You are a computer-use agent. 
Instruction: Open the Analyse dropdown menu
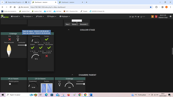point(28,16)
